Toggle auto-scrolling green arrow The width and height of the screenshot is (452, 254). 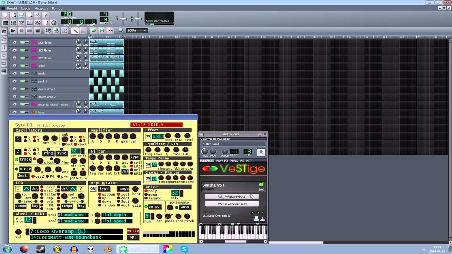coord(94,31)
